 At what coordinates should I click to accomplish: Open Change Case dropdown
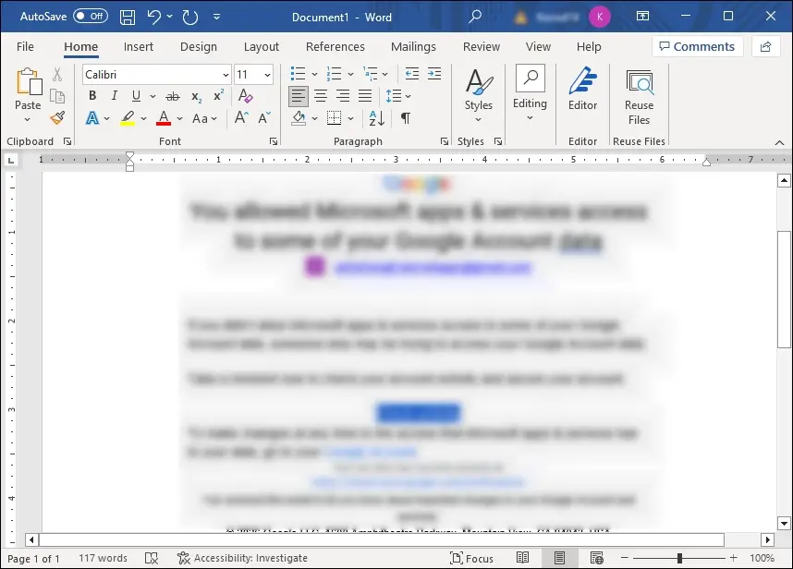coord(204,118)
